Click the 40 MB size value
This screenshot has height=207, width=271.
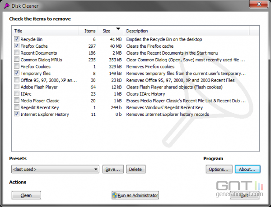[116, 46]
